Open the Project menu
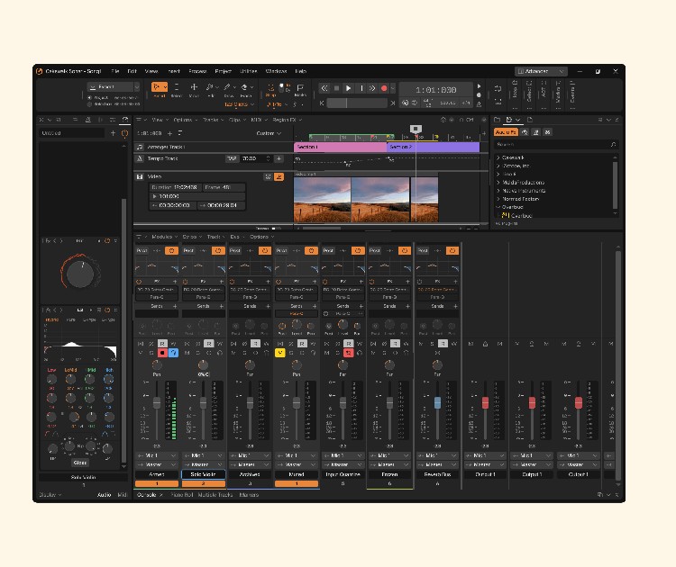This screenshot has width=676, height=567. click(x=223, y=71)
